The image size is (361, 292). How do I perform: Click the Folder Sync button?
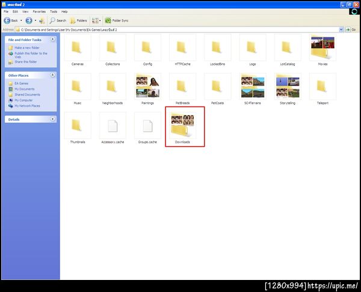(117, 20)
